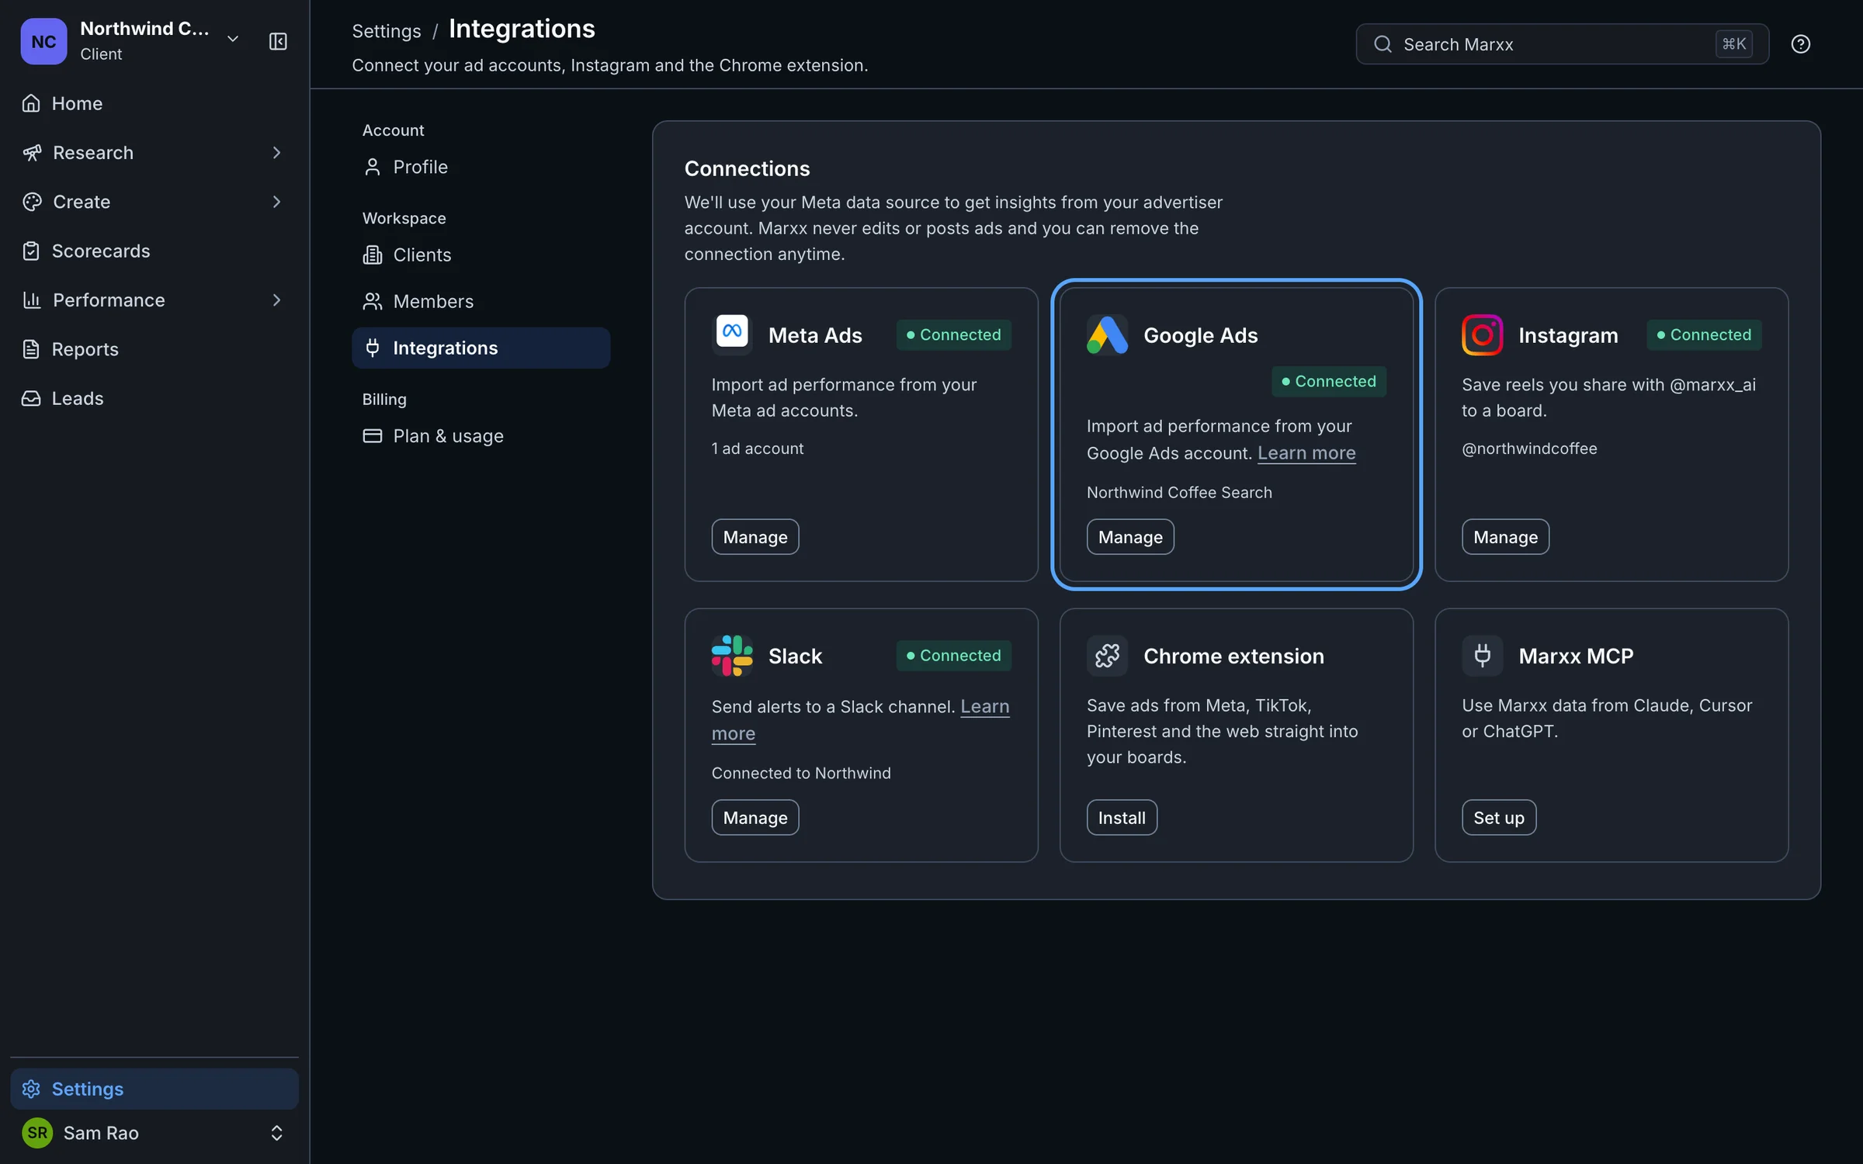Click the Connected badge on Instagram card

[x=1703, y=334]
